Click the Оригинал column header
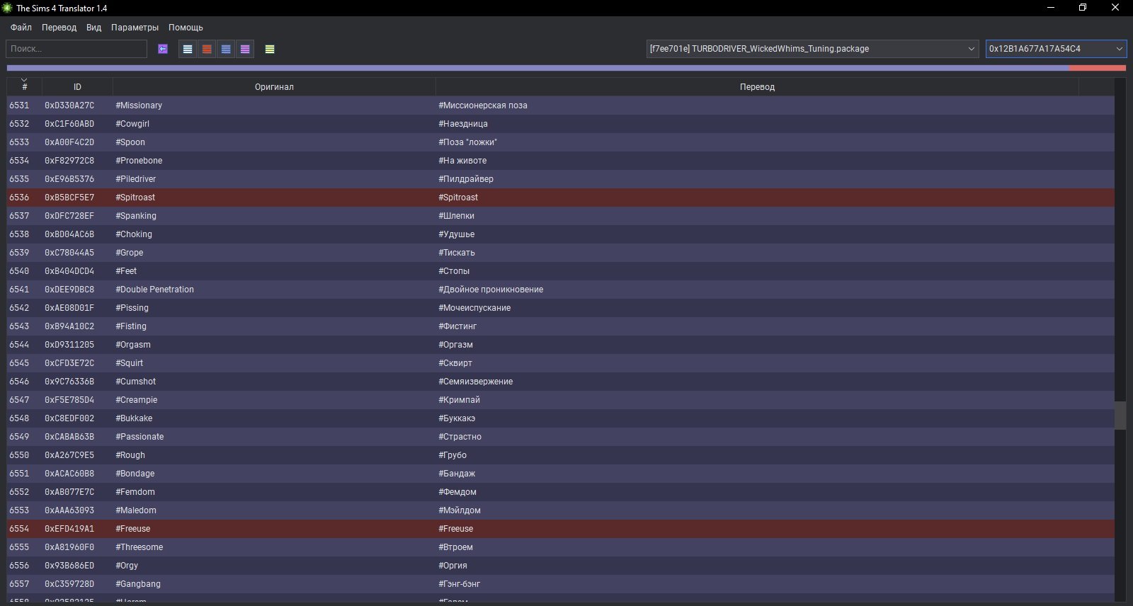 [x=274, y=86]
